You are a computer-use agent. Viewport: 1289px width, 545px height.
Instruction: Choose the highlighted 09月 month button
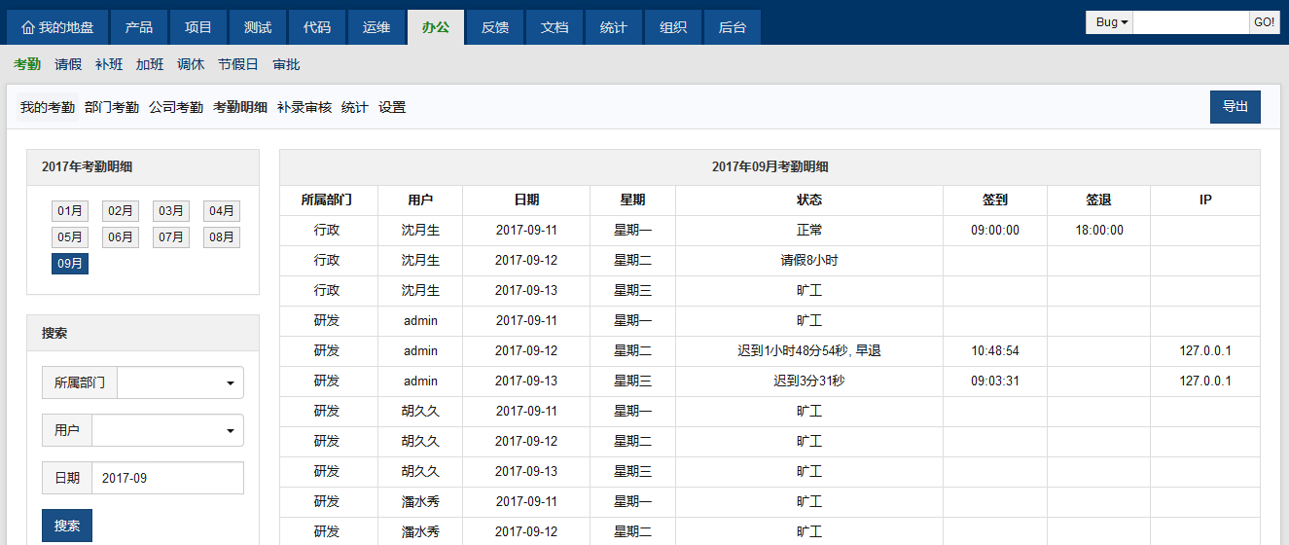coord(70,264)
